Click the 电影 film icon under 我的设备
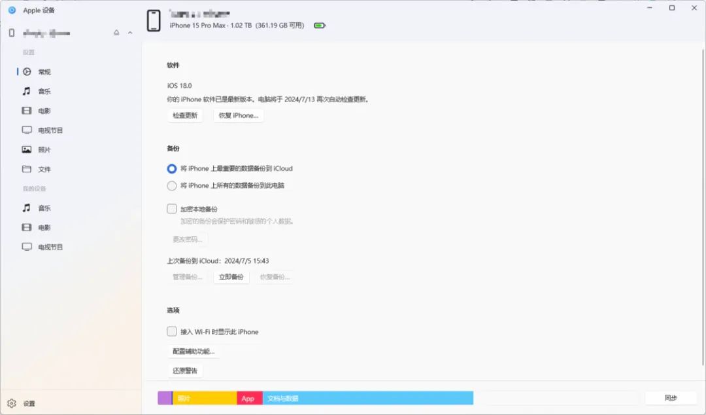The height and width of the screenshot is (415, 706). click(x=27, y=227)
